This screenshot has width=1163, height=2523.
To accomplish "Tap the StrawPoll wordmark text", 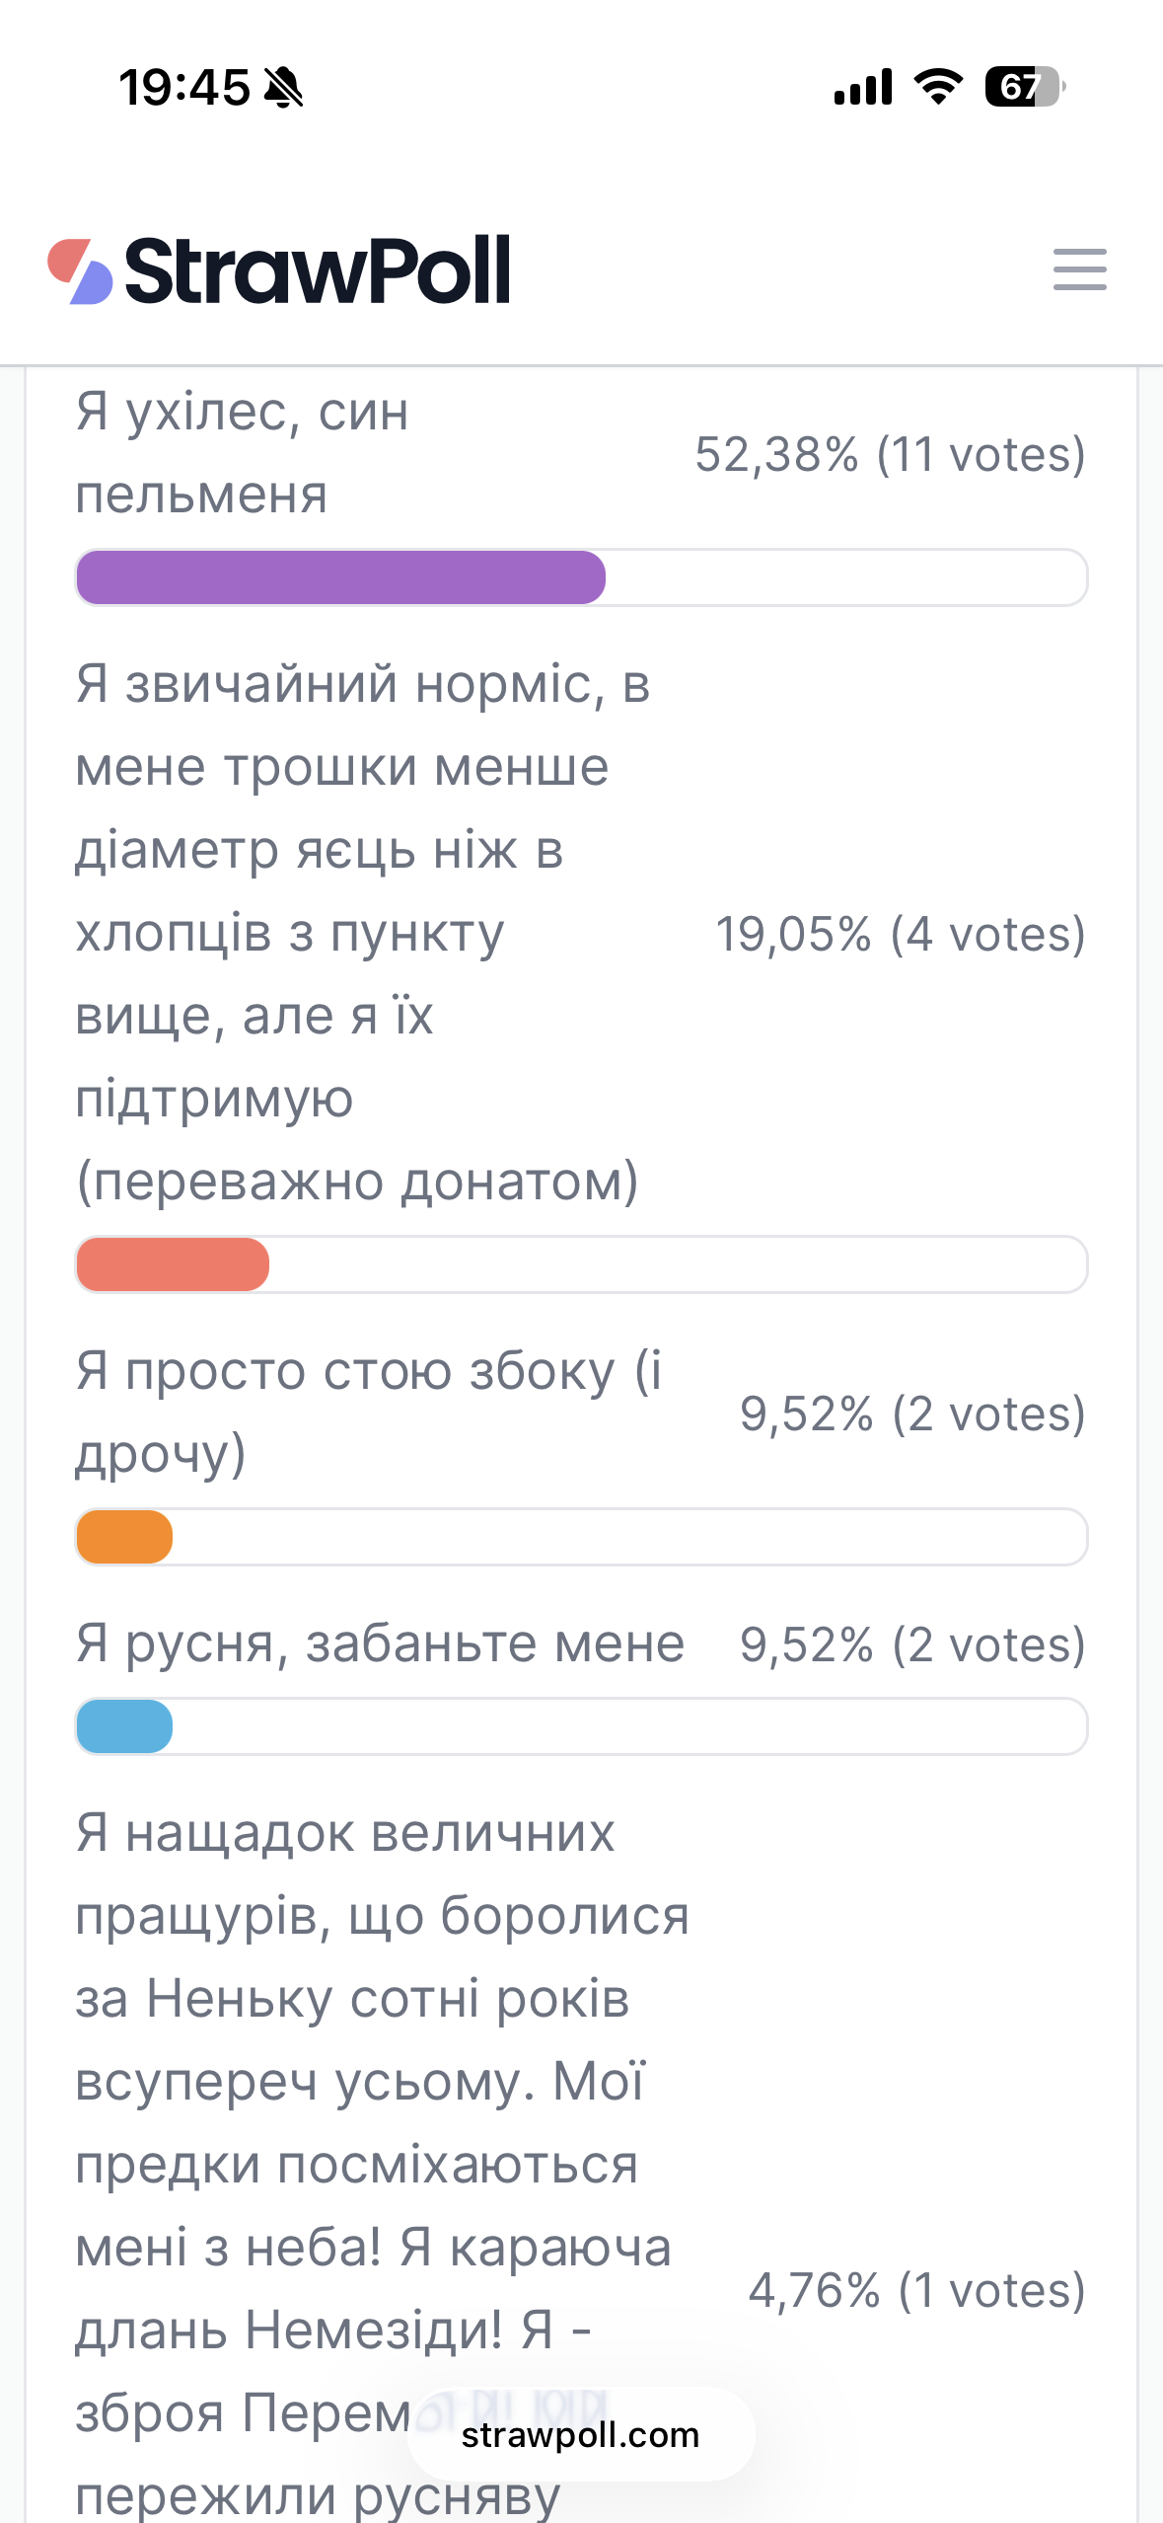I will tap(318, 270).
